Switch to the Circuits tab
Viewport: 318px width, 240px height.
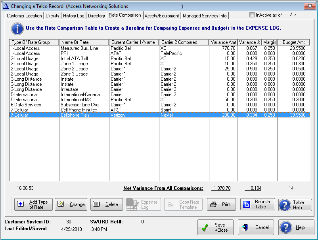52,16
